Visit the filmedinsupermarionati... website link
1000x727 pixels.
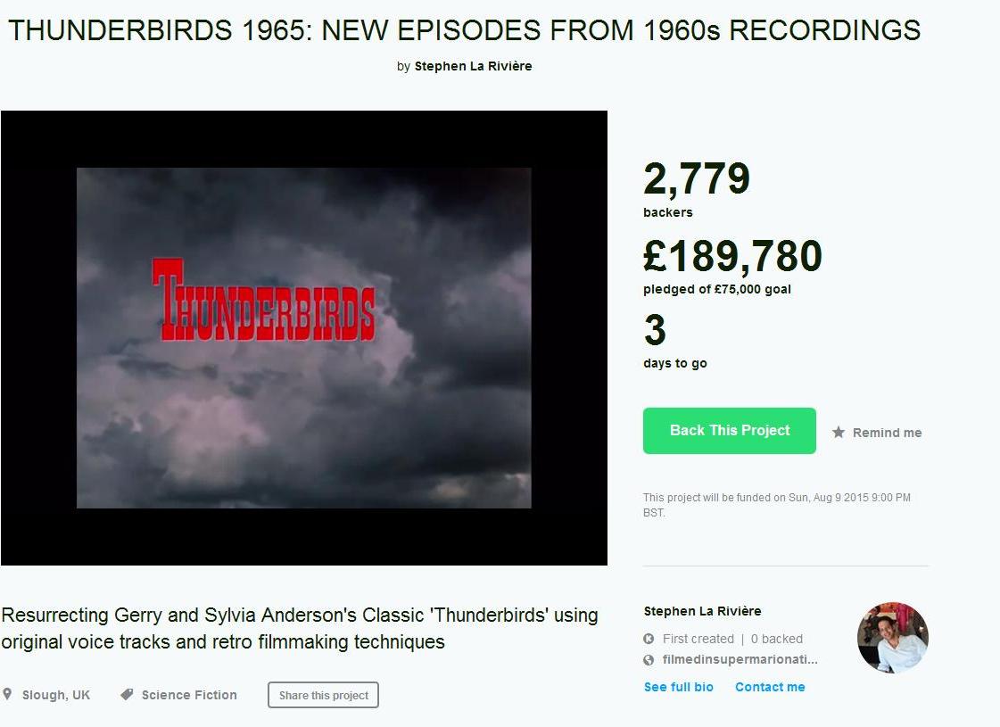click(x=740, y=659)
